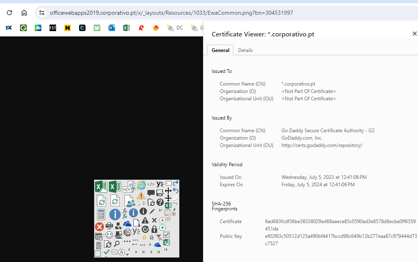Select the Certificate SHA-256 fingerprint value
This screenshot has width=418, height=262.
point(340,225)
